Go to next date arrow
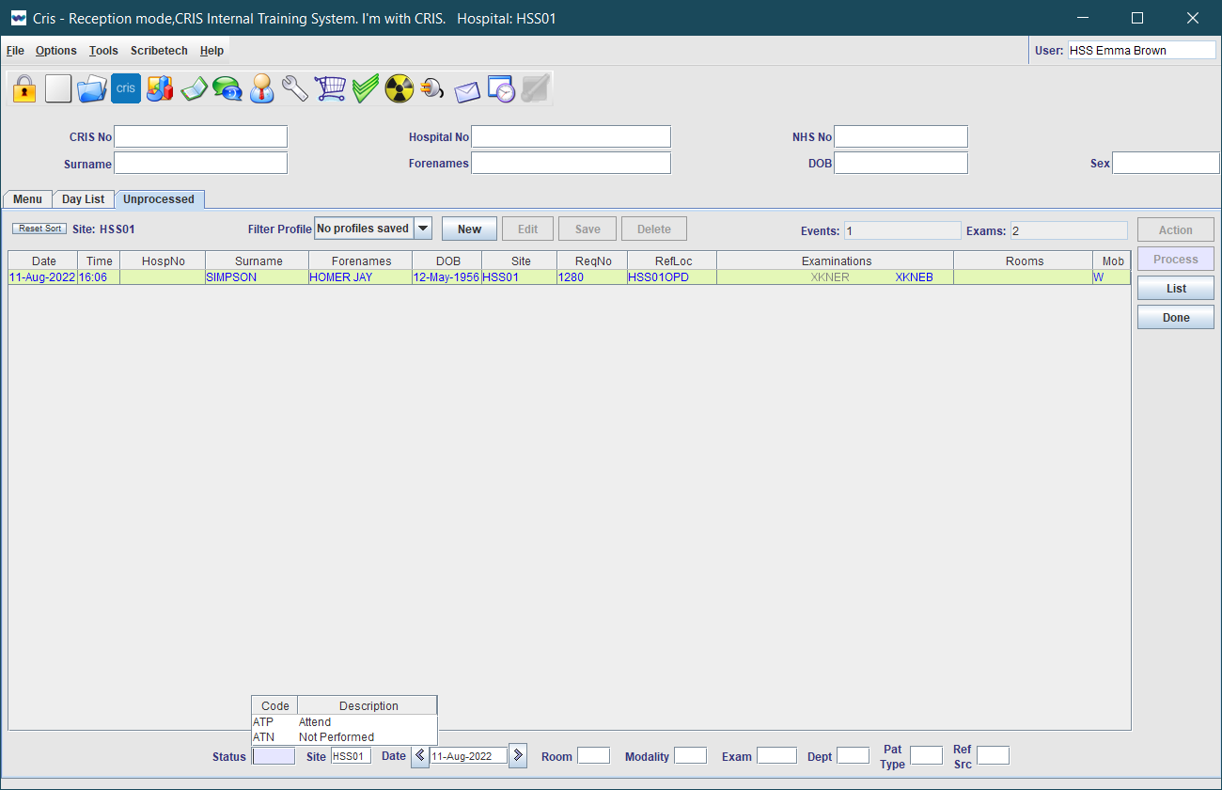The width and height of the screenshot is (1222, 790). click(518, 755)
